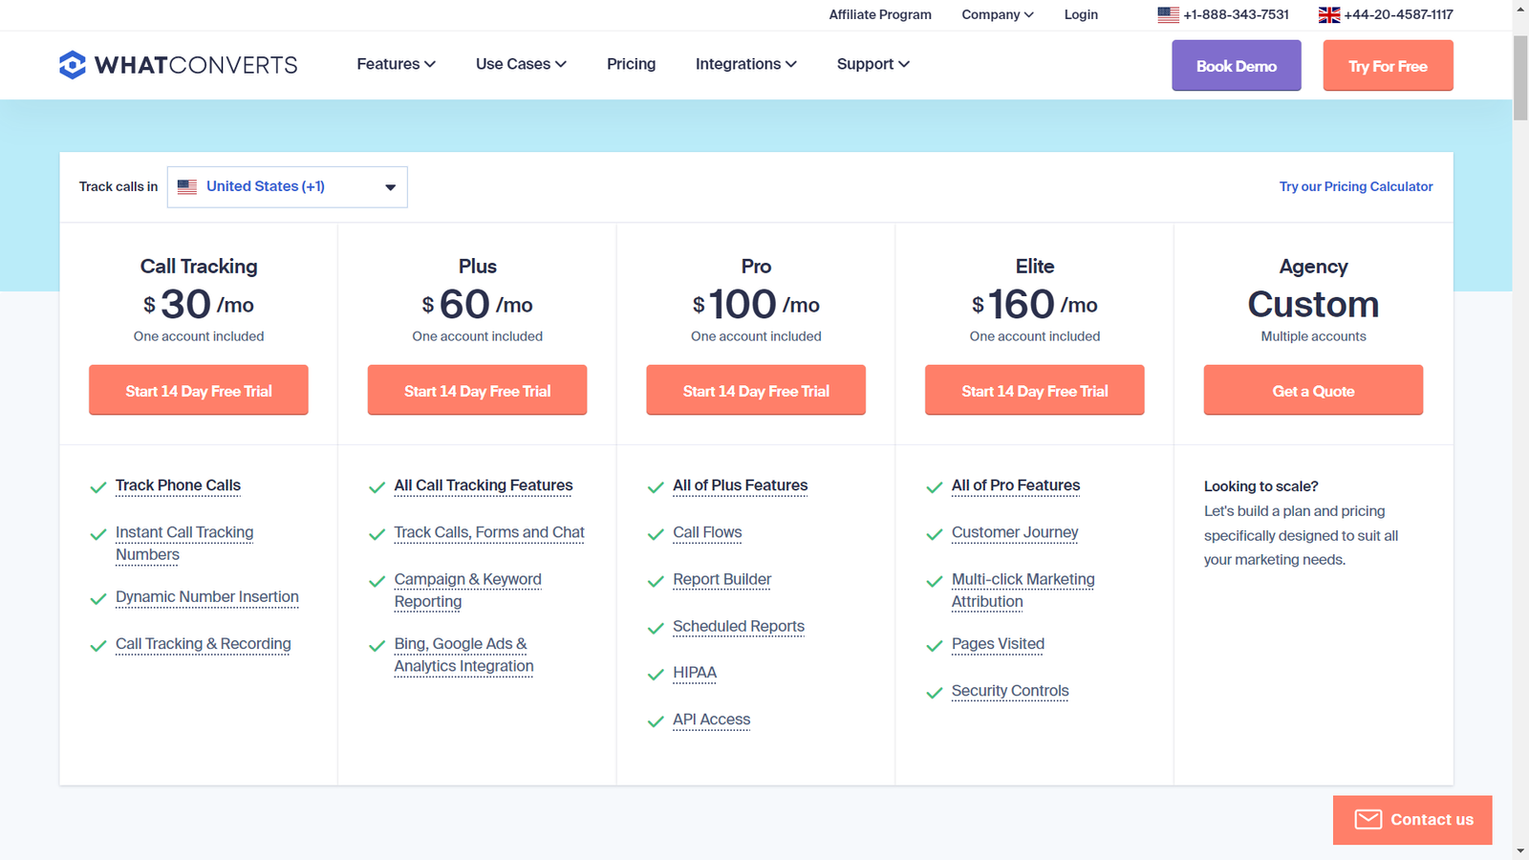
Task: Click the Login link
Action: pos(1081,14)
